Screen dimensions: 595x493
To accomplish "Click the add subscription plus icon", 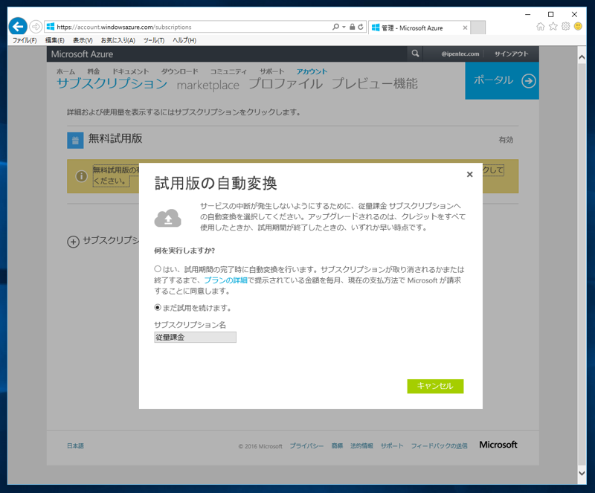I will (73, 242).
